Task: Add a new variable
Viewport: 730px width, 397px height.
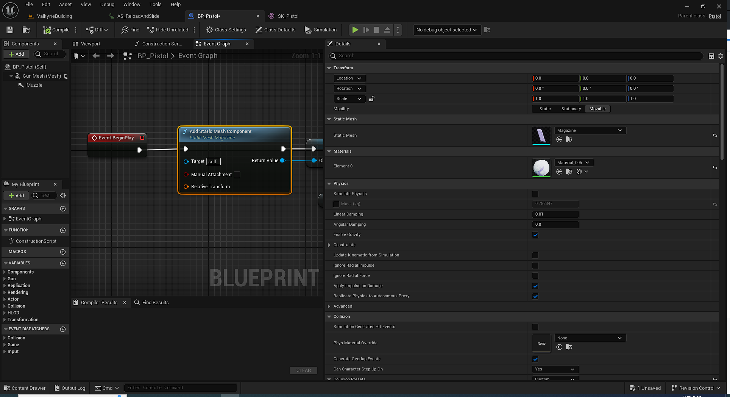Action: [x=63, y=263]
